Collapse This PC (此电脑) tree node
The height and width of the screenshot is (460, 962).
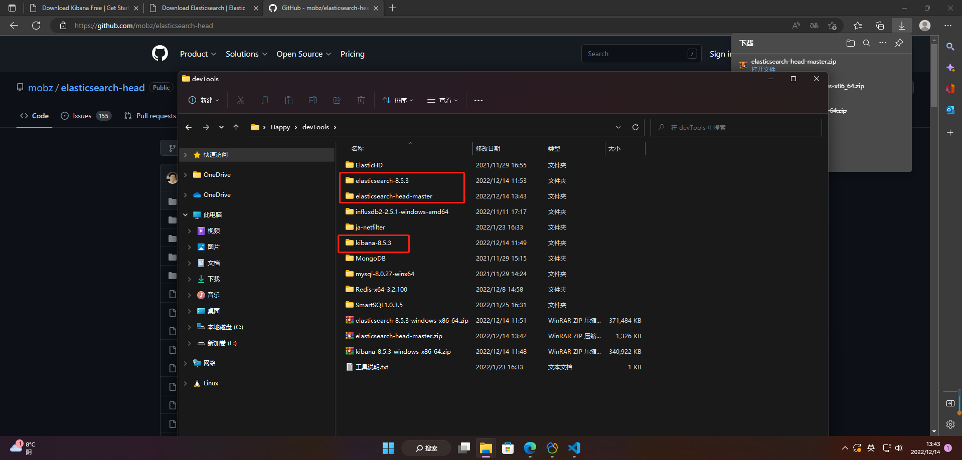coord(186,215)
